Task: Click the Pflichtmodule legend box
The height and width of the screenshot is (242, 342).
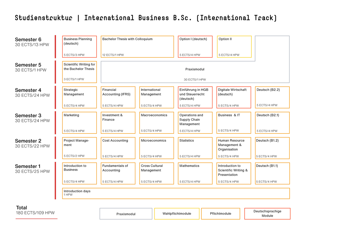Action: [221, 214]
